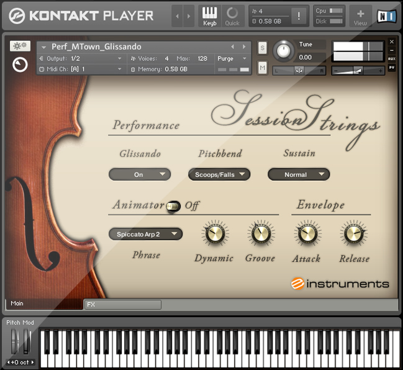Open instrument options snowflake wrench icon

pyautogui.click(x=20, y=46)
